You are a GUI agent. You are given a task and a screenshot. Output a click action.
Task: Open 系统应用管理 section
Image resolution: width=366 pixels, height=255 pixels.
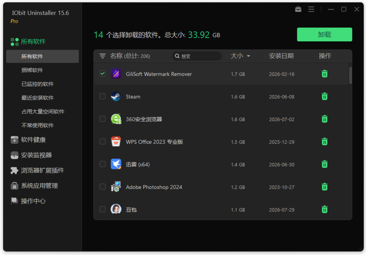[34, 186]
